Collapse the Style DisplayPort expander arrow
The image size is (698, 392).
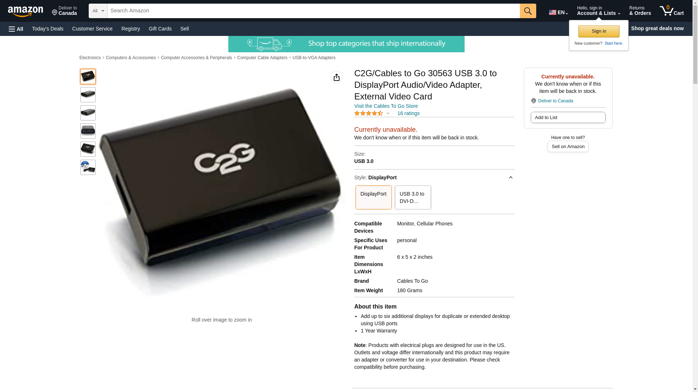[510, 177]
